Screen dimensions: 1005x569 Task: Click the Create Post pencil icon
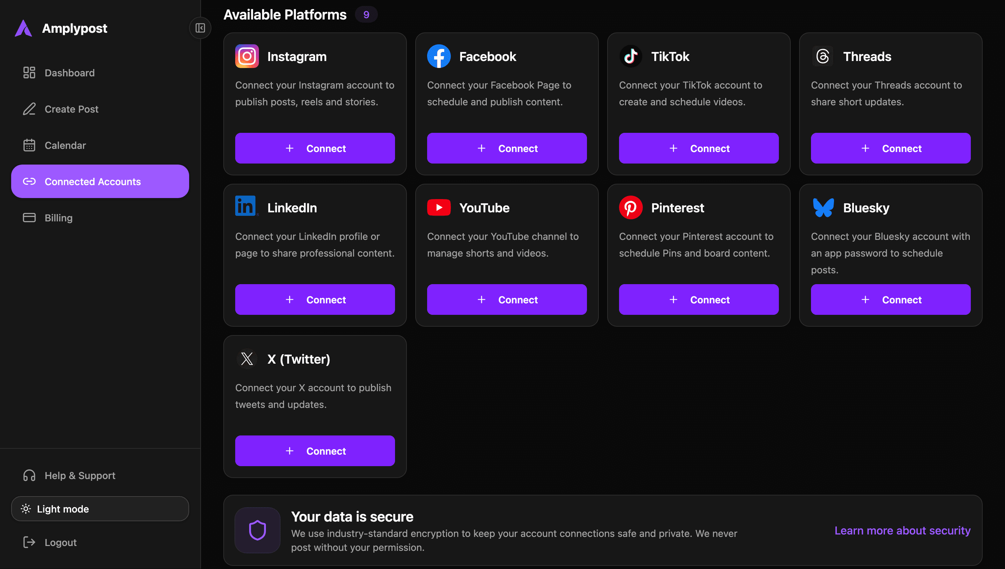coord(29,109)
